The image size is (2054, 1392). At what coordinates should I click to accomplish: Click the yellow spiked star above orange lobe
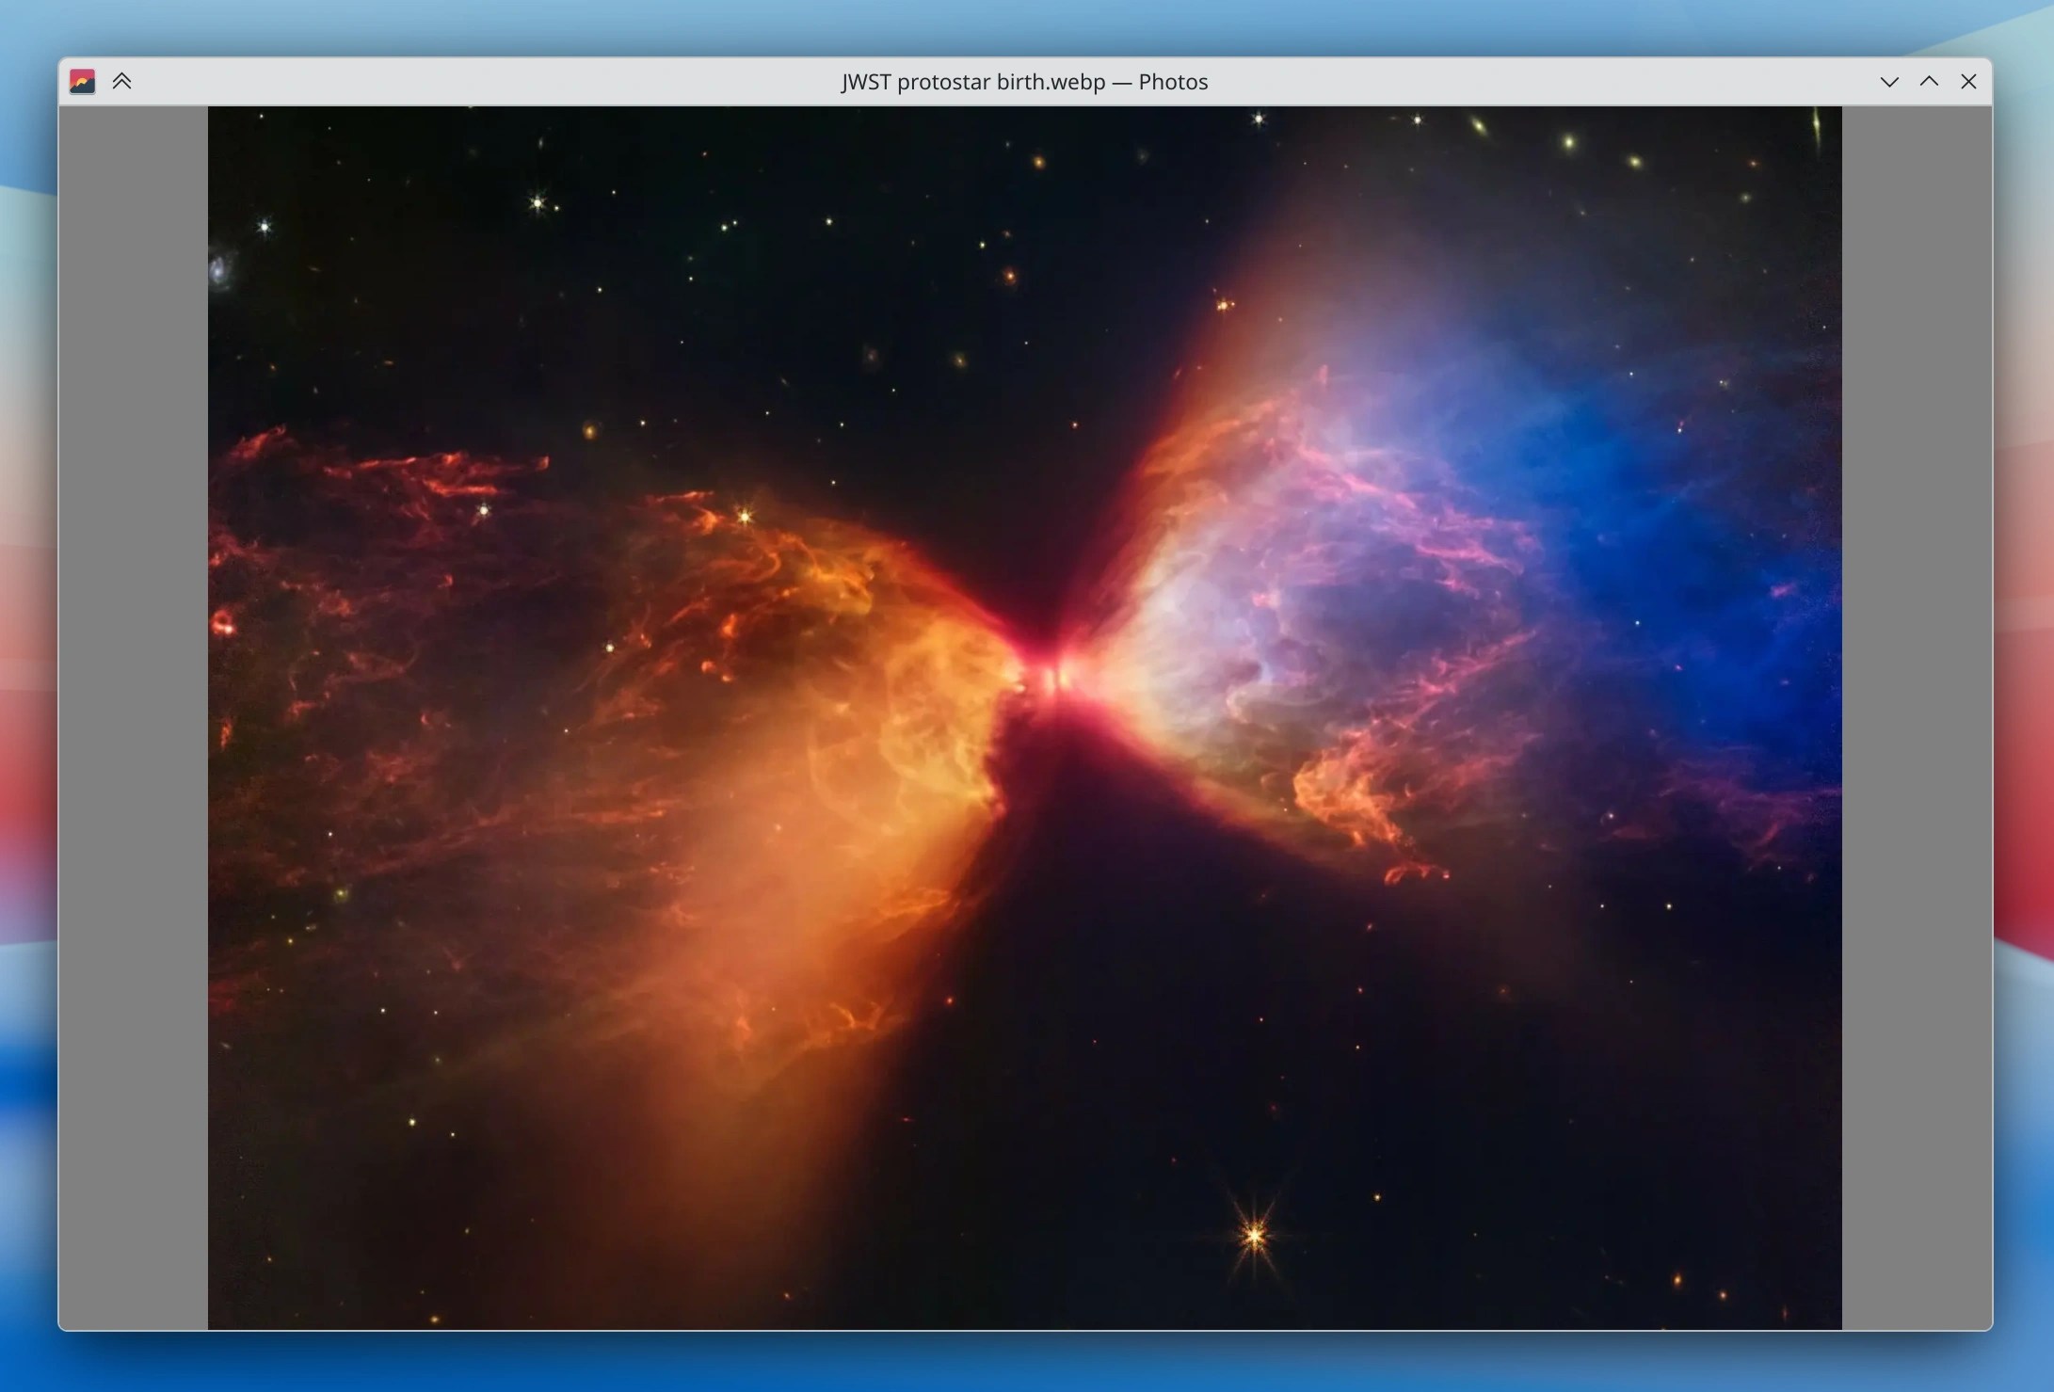745,516
